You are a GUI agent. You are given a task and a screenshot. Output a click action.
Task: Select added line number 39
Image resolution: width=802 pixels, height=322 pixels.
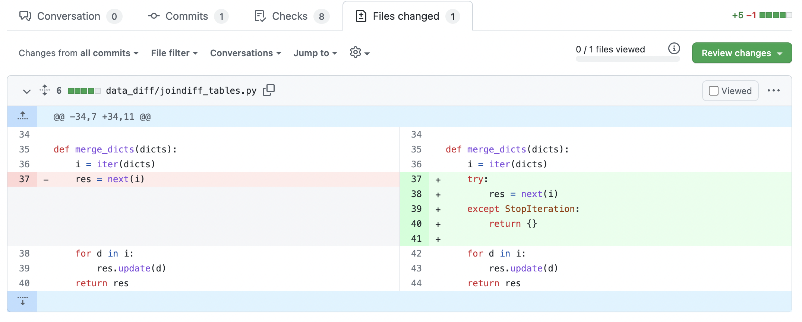pyautogui.click(x=415, y=209)
